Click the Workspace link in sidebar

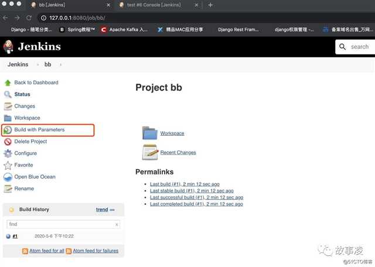pos(28,118)
